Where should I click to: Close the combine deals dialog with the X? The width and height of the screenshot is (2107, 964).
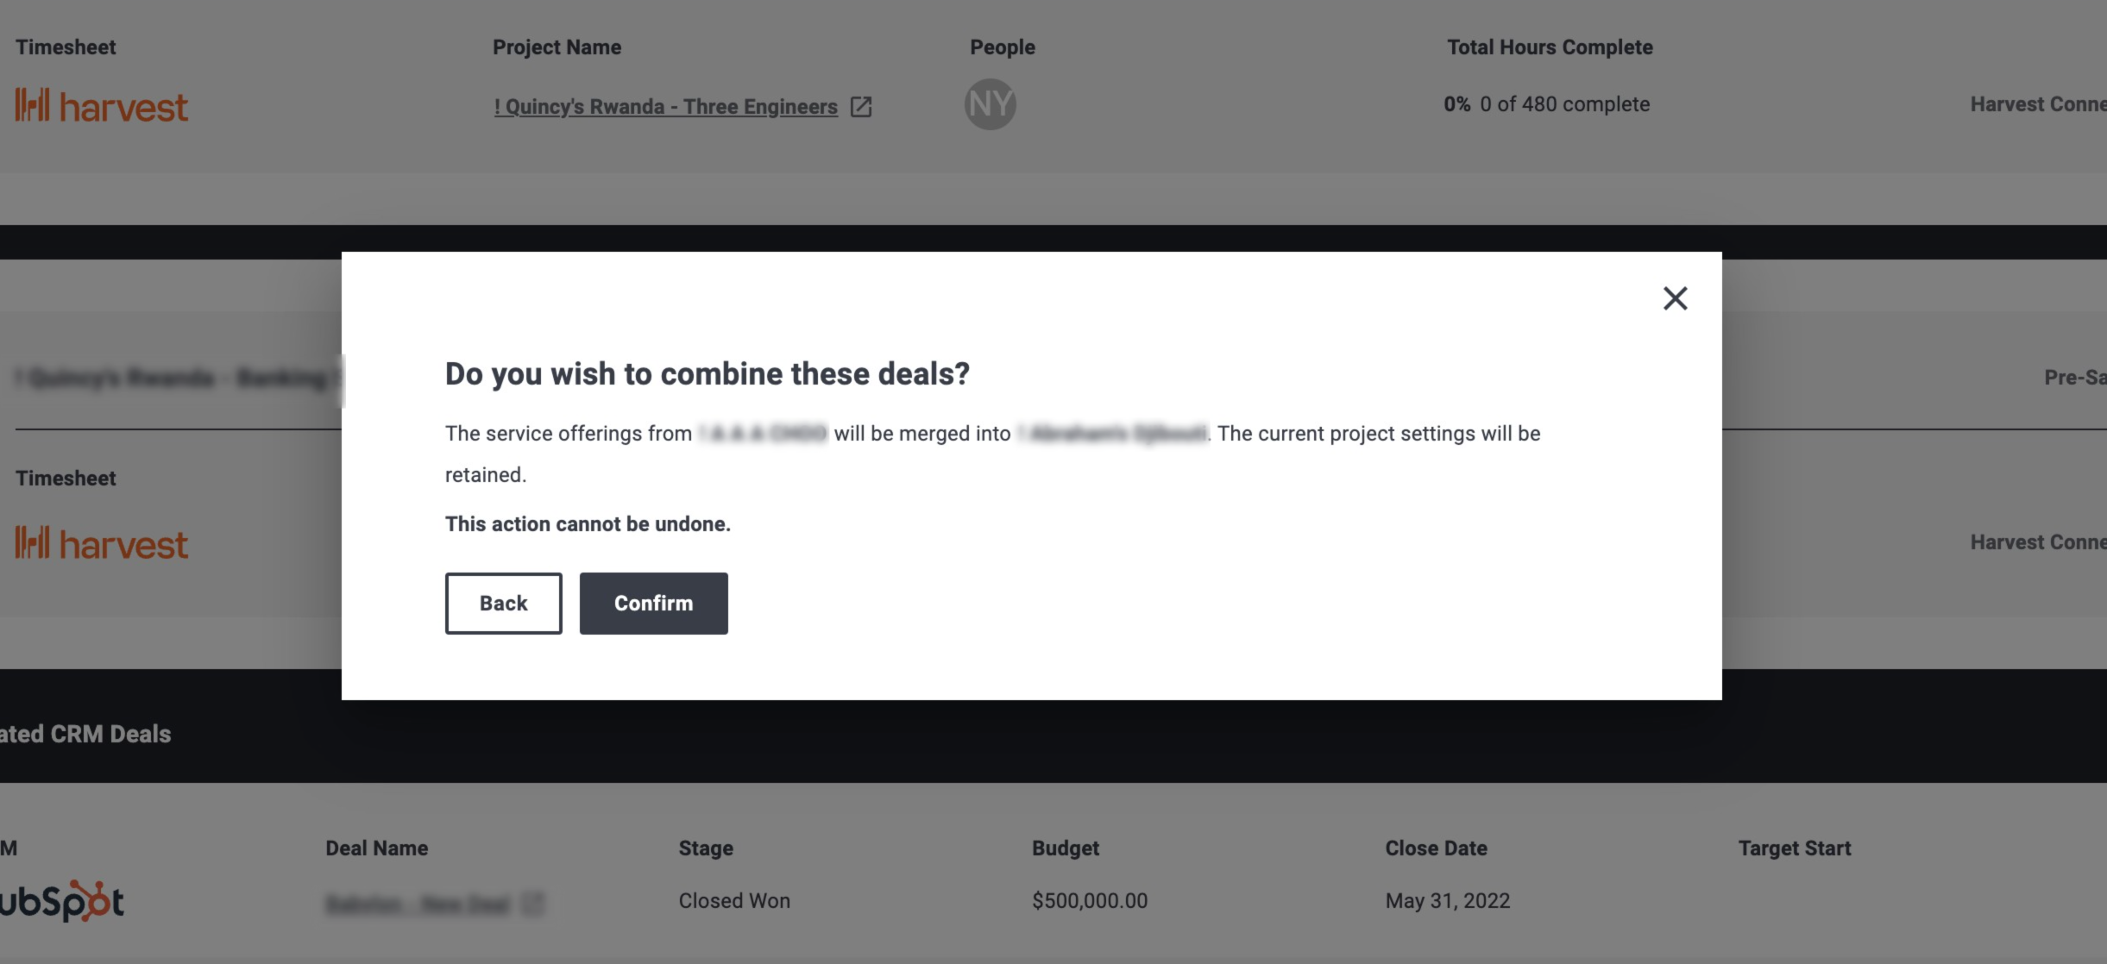pyautogui.click(x=1676, y=297)
